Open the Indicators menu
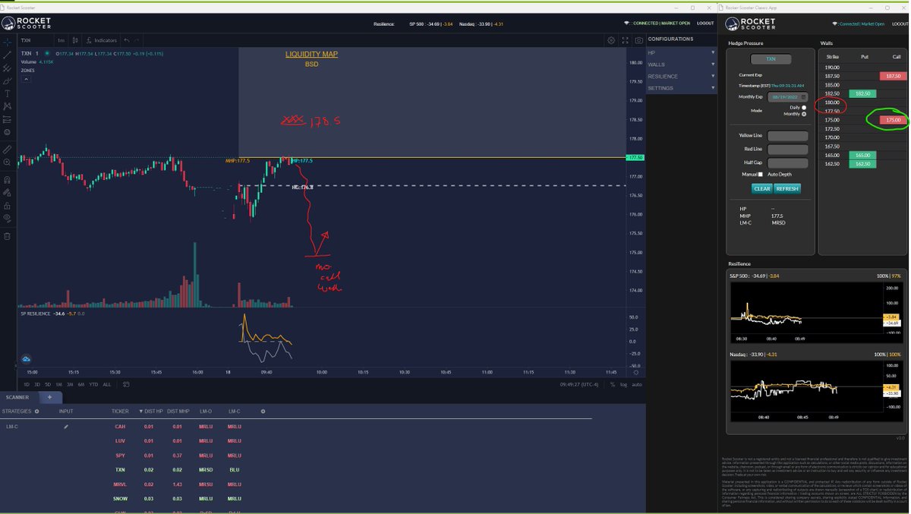The image size is (911, 514). (x=102, y=40)
